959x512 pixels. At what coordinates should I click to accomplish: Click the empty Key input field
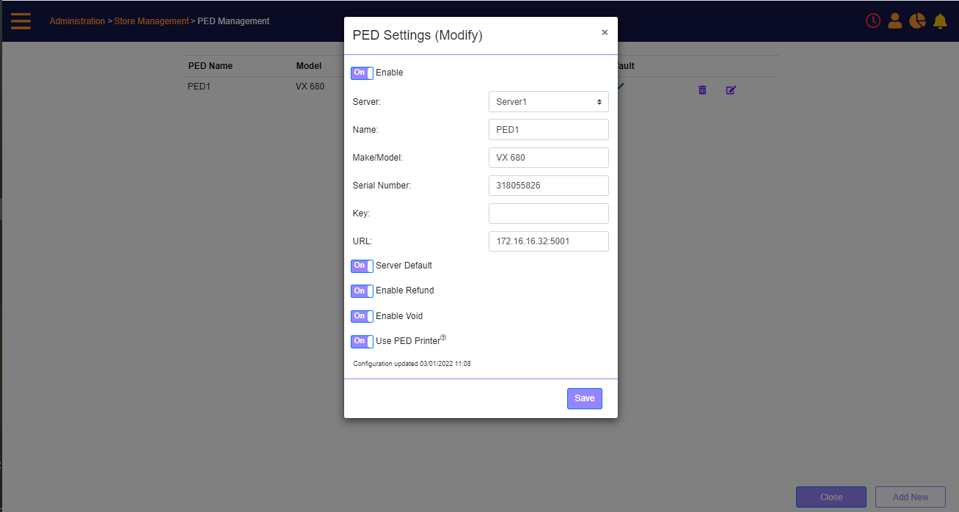coord(549,213)
